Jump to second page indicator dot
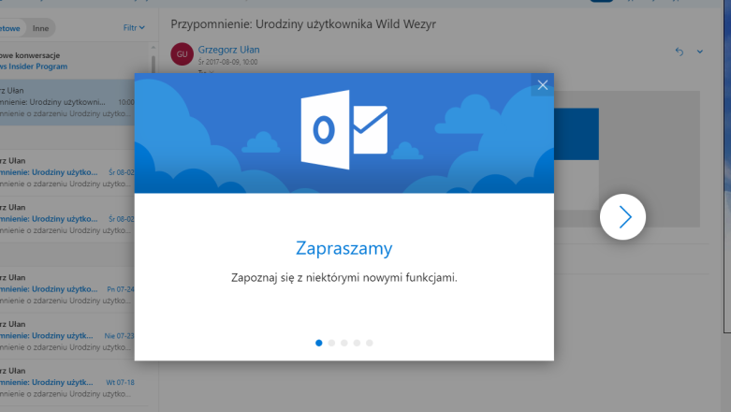The height and width of the screenshot is (412, 731). coord(331,343)
